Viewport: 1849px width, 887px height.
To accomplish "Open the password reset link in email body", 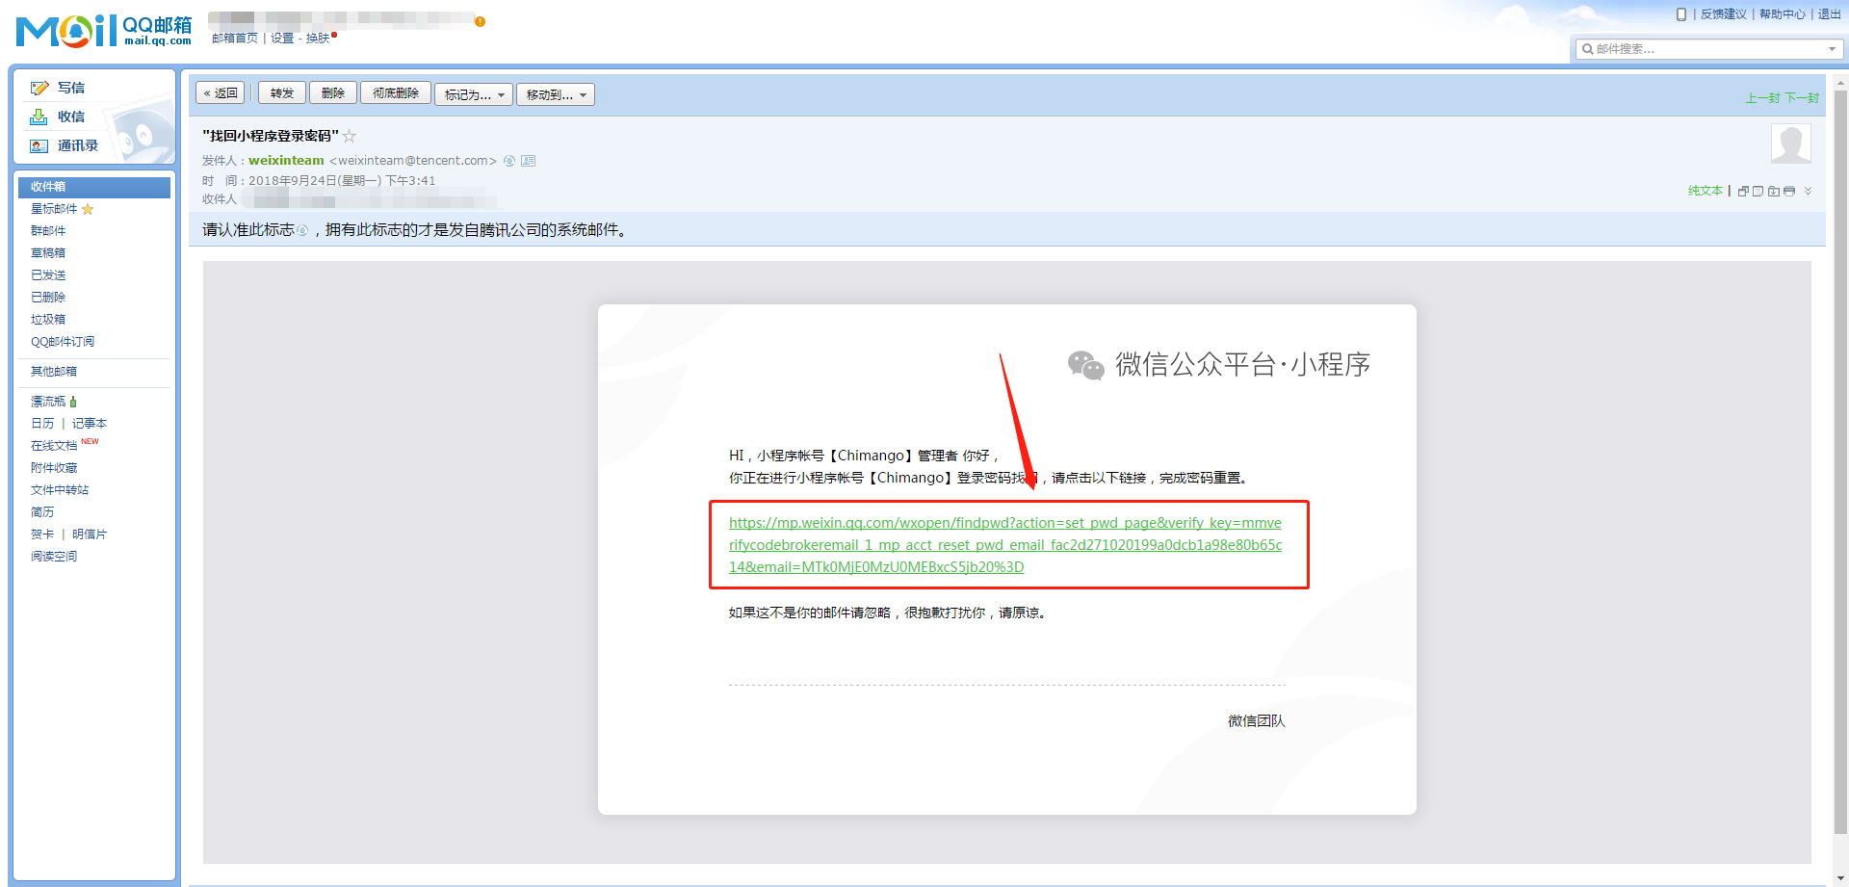I will coord(1005,545).
